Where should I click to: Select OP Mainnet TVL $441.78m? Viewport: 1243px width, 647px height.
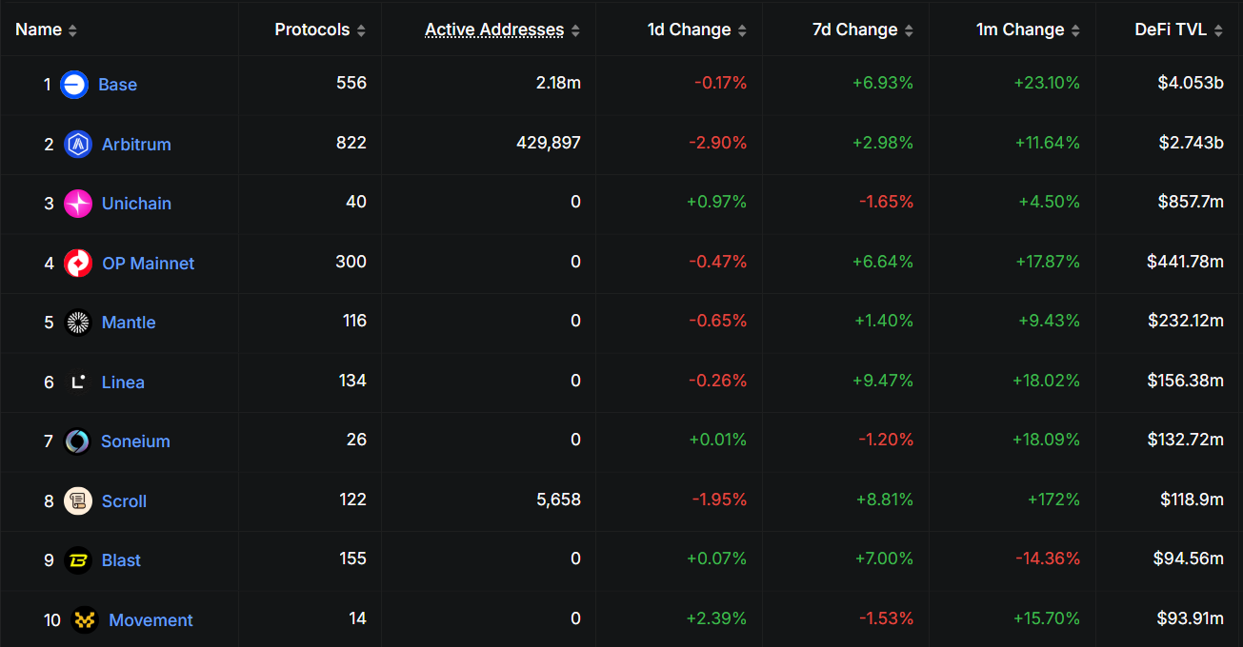1185,262
